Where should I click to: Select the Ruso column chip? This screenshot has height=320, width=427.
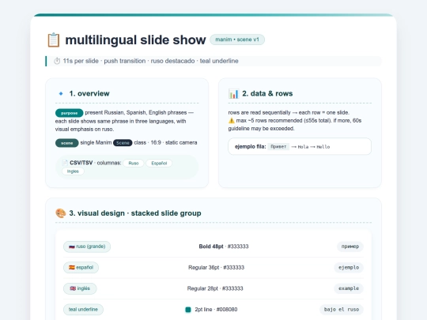click(134, 164)
